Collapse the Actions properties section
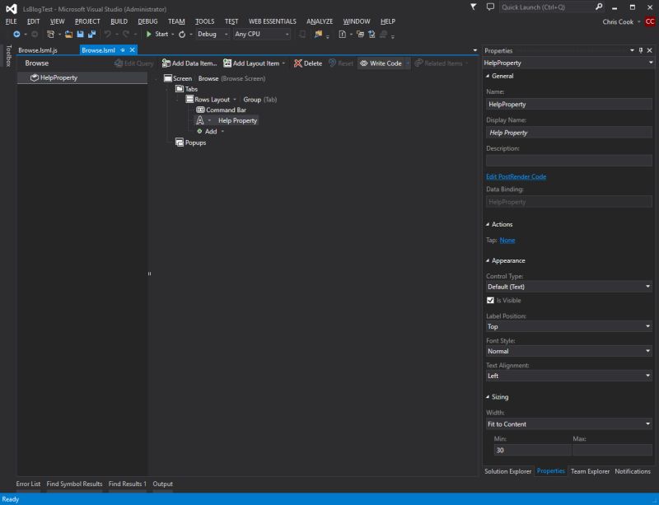The image size is (659, 505). coord(488,225)
